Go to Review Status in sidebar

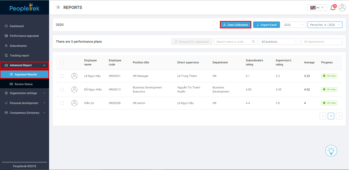tap(24, 84)
